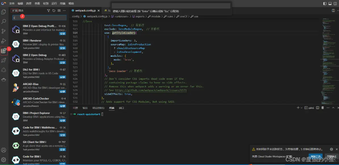Install the Git Client for IBM i extension
The height and width of the screenshot is (165, 339).
tap(62, 149)
